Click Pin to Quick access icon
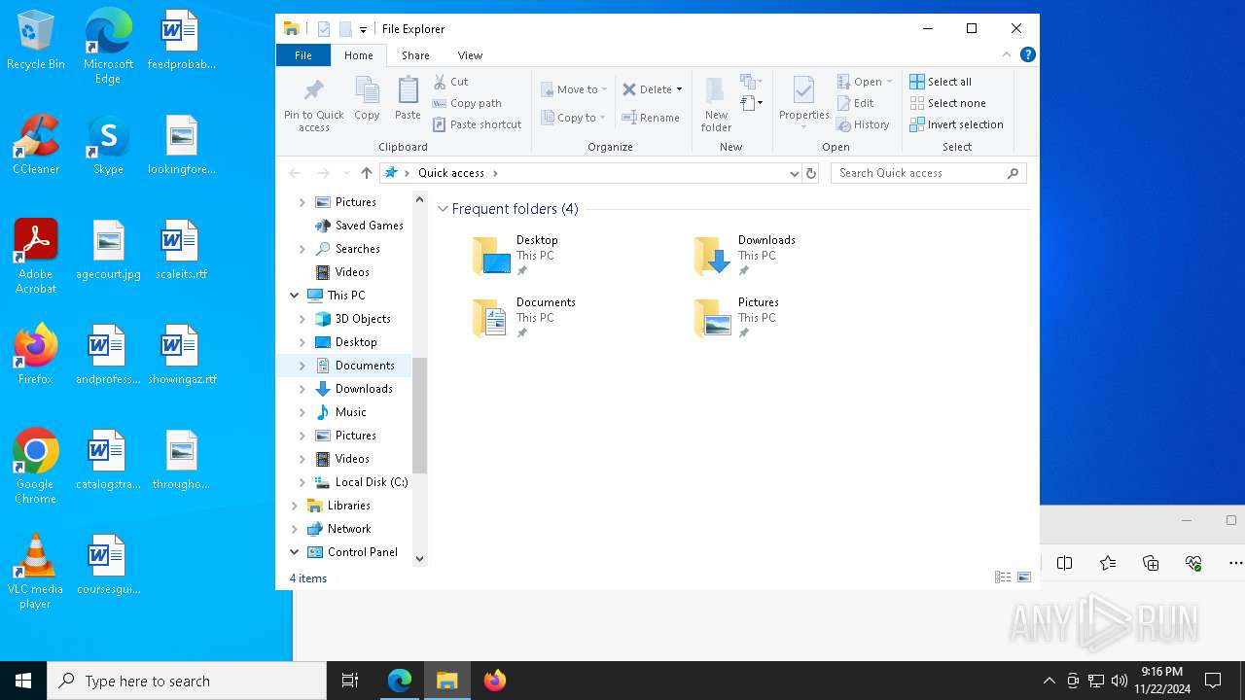The image size is (1245, 700). click(313, 104)
